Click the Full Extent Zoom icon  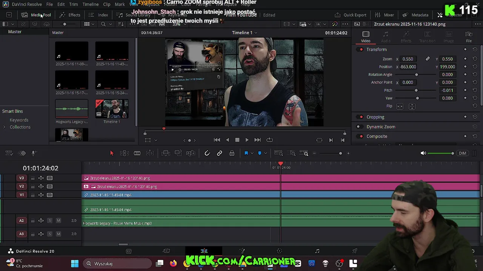coord(278,153)
